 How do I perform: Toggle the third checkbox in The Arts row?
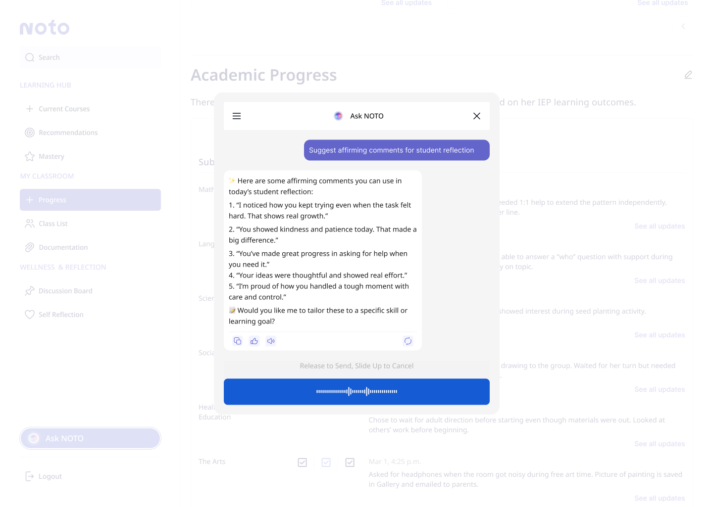pyautogui.click(x=350, y=462)
